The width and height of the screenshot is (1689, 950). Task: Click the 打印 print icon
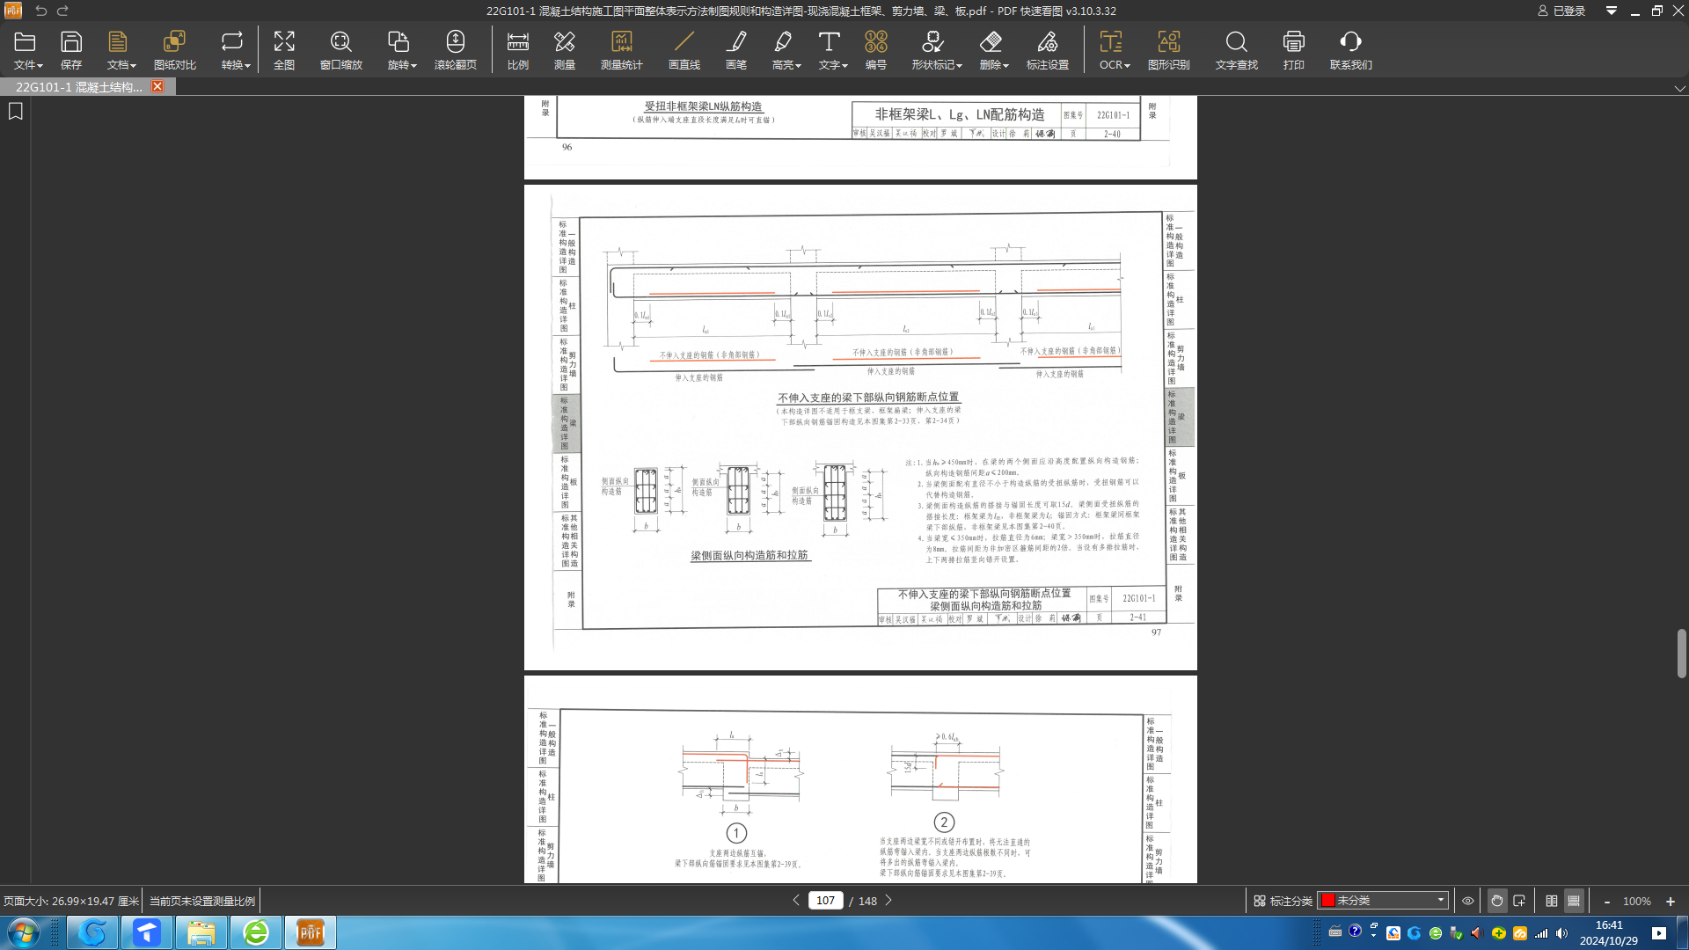pos(1293,49)
